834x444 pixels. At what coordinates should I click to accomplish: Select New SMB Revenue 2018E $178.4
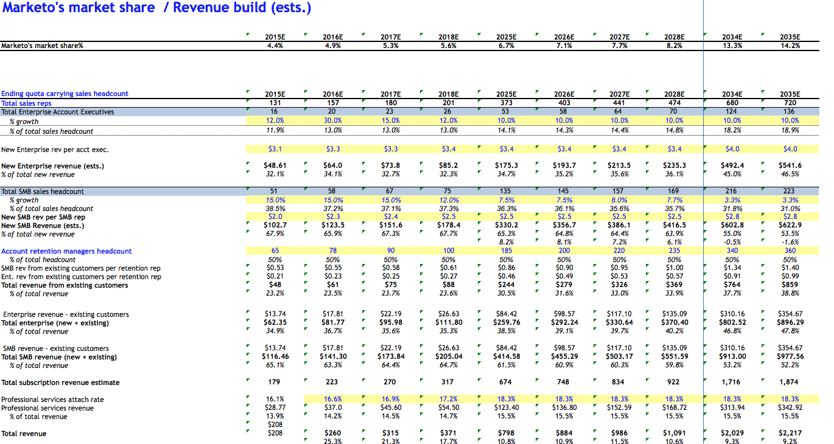point(449,226)
